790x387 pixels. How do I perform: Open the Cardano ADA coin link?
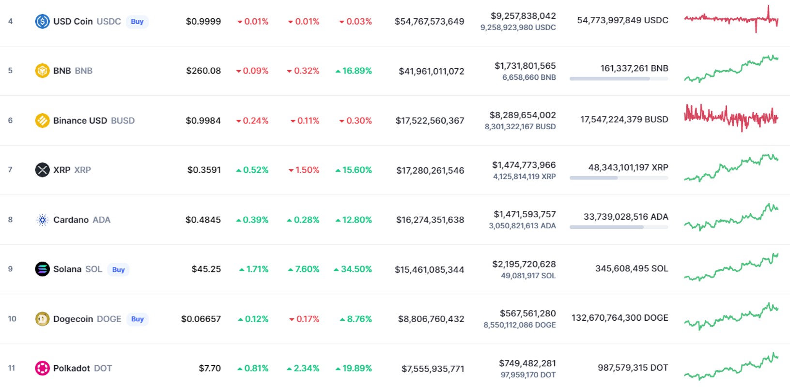(82, 220)
